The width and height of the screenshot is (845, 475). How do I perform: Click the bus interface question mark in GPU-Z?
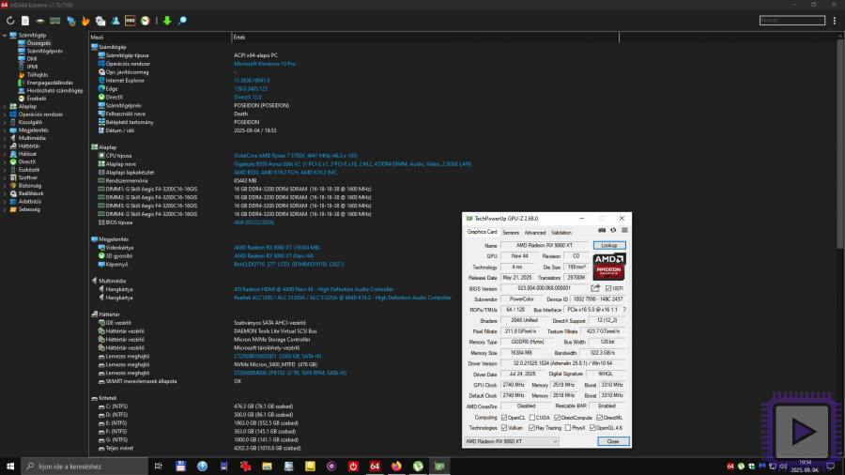pos(624,310)
